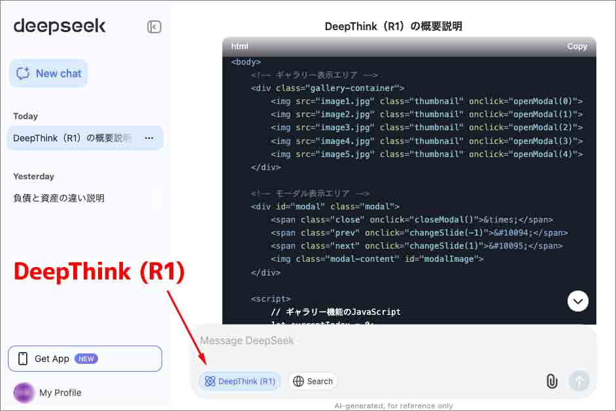
Task: Focus the Message DeepSeek input field
Action: (392, 341)
